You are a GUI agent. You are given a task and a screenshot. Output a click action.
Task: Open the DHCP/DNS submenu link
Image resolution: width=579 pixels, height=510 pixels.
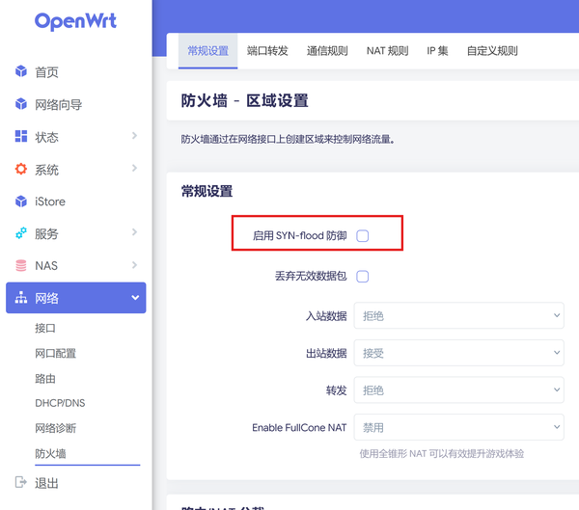click(x=60, y=403)
